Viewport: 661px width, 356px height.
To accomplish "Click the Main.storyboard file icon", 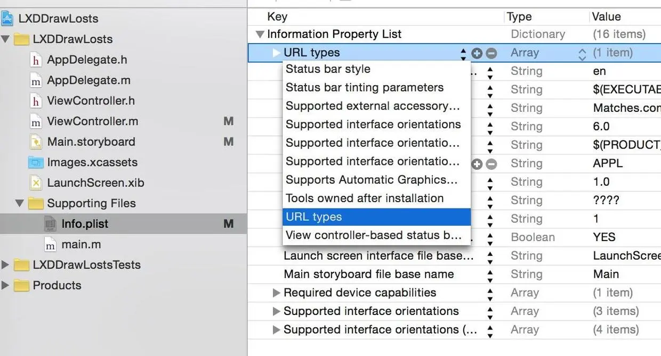I will [x=36, y=142].
